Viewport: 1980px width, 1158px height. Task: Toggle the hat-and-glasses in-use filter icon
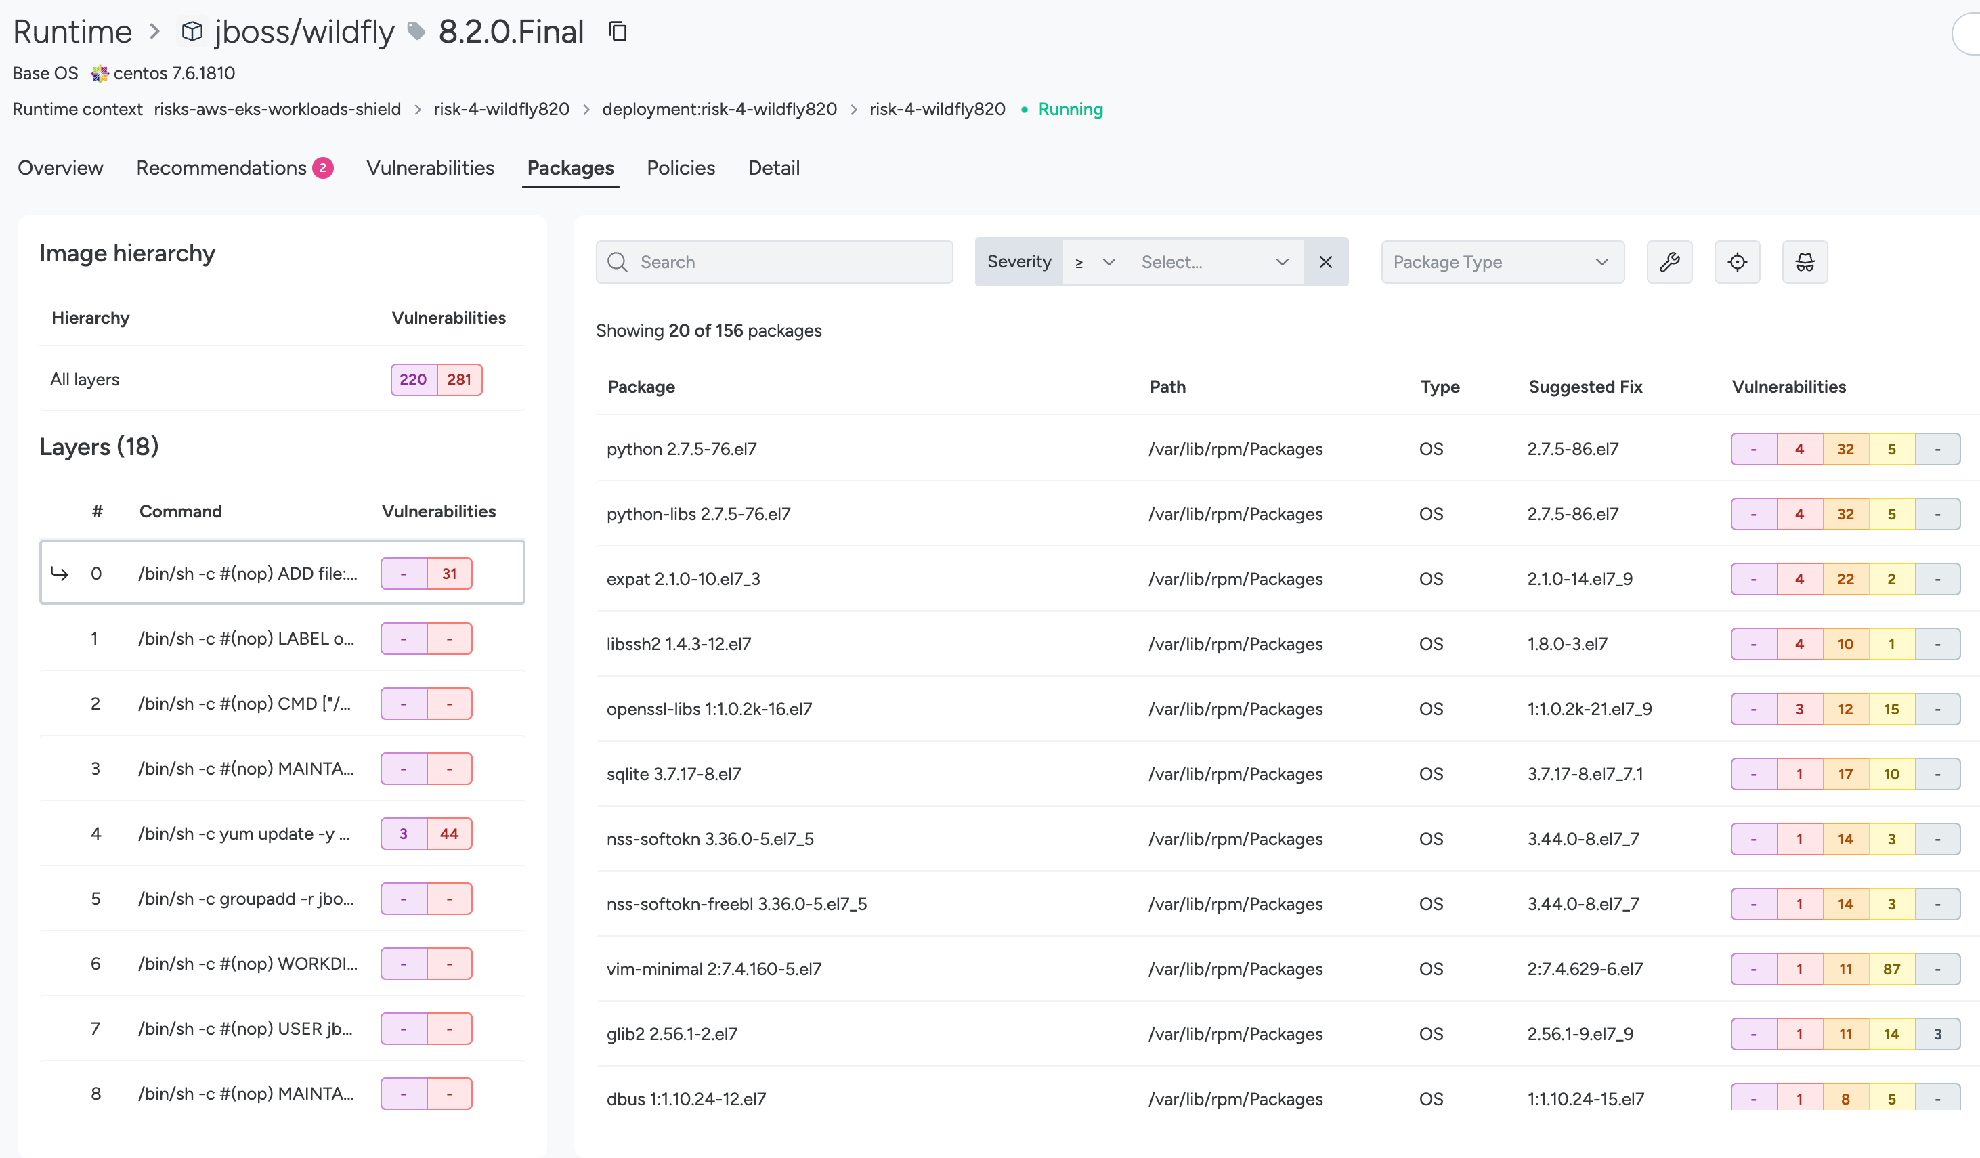1804,261
